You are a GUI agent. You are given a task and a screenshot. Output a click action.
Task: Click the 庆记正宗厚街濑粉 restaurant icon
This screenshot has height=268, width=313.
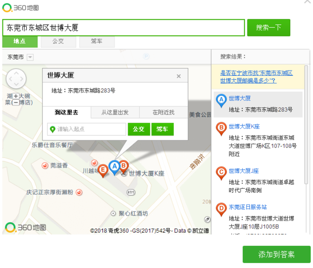tap(79, 192)
